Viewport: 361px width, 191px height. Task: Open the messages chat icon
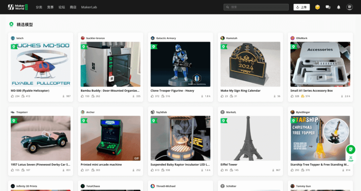328,7
